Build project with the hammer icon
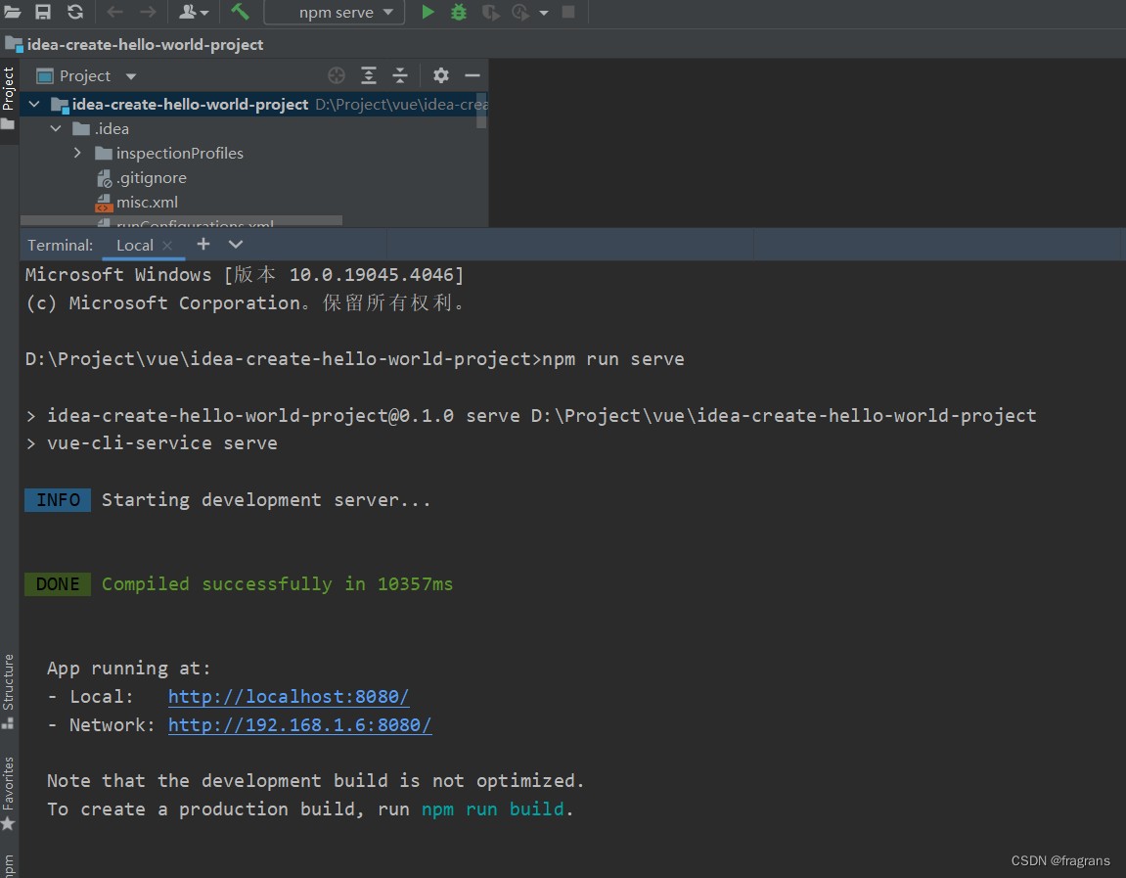Viewport: 1126px width, 878px height. [x=240, y=12]
